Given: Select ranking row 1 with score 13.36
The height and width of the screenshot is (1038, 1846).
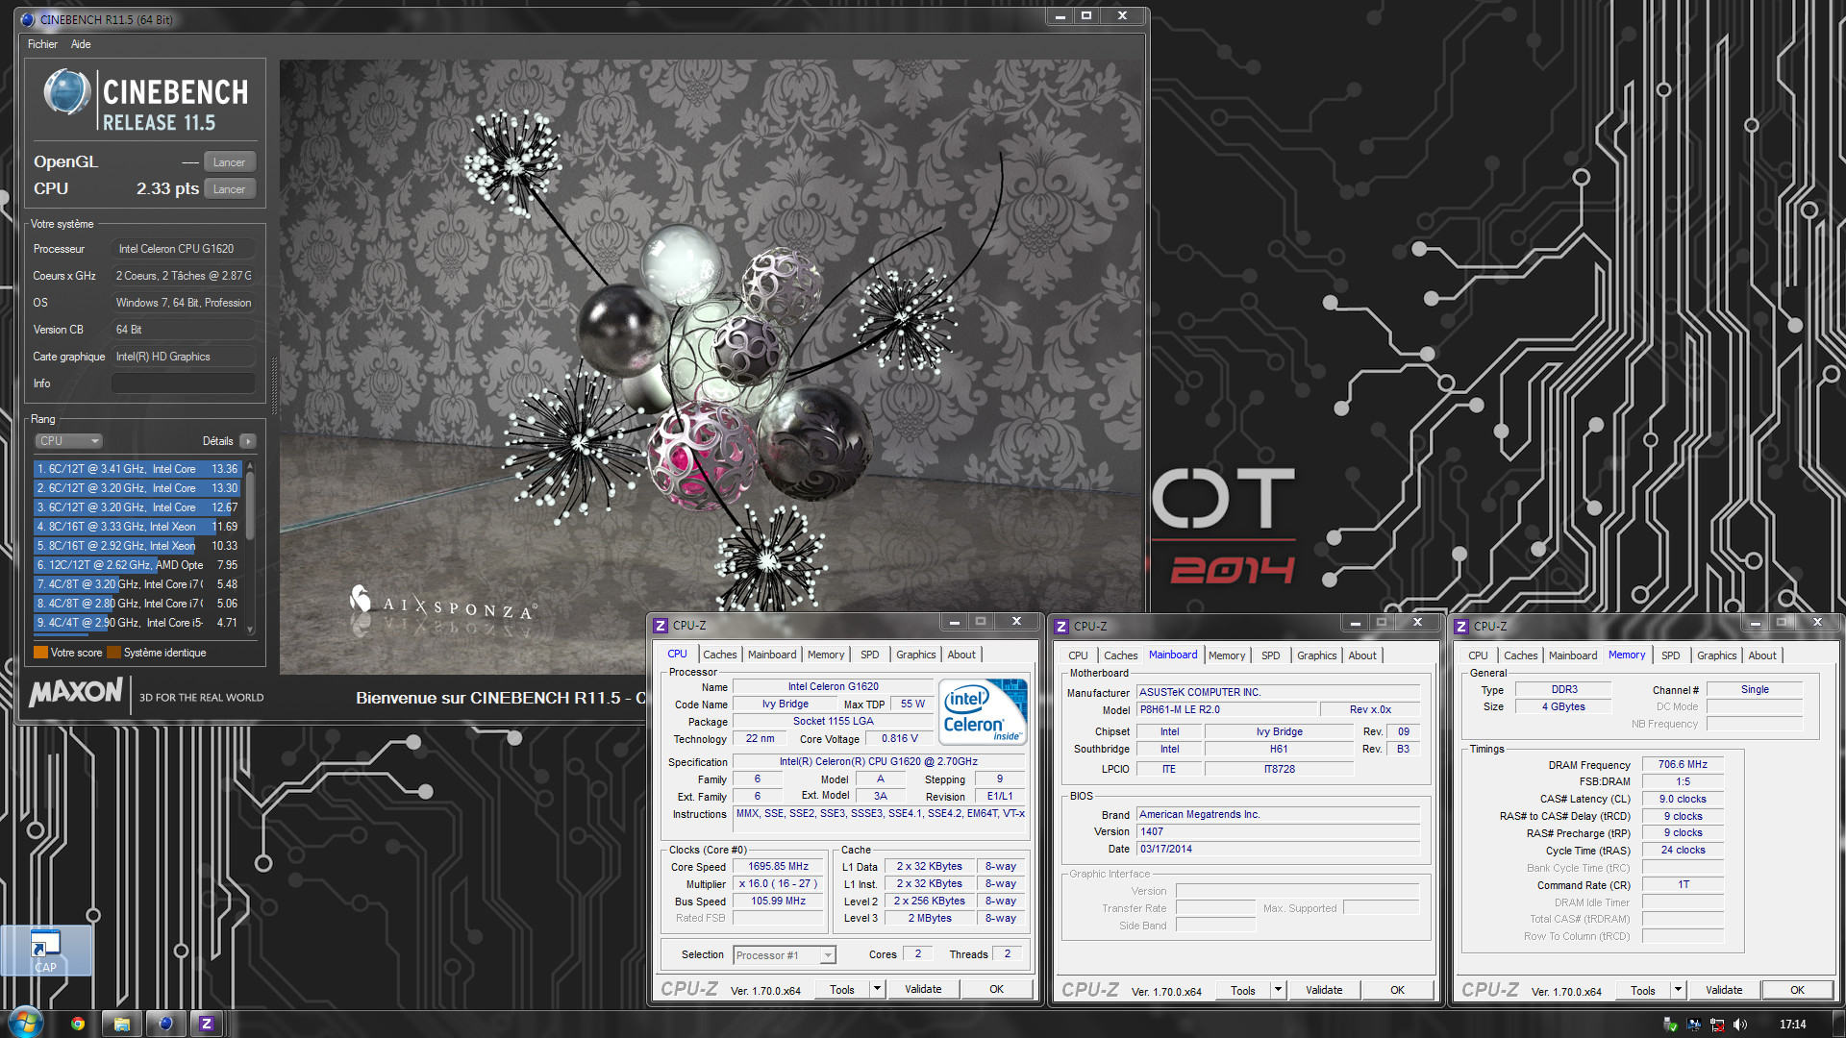Looking at the screenshot, I should 137,469.
